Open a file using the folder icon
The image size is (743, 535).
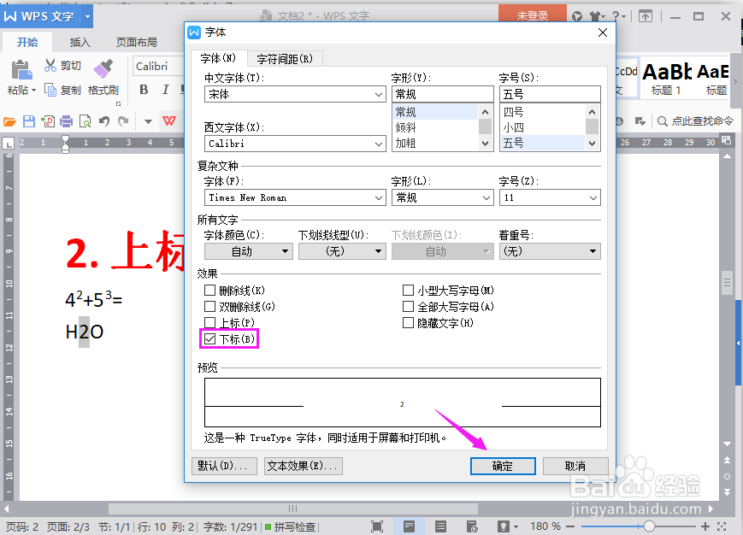click(x=9, y=121)
